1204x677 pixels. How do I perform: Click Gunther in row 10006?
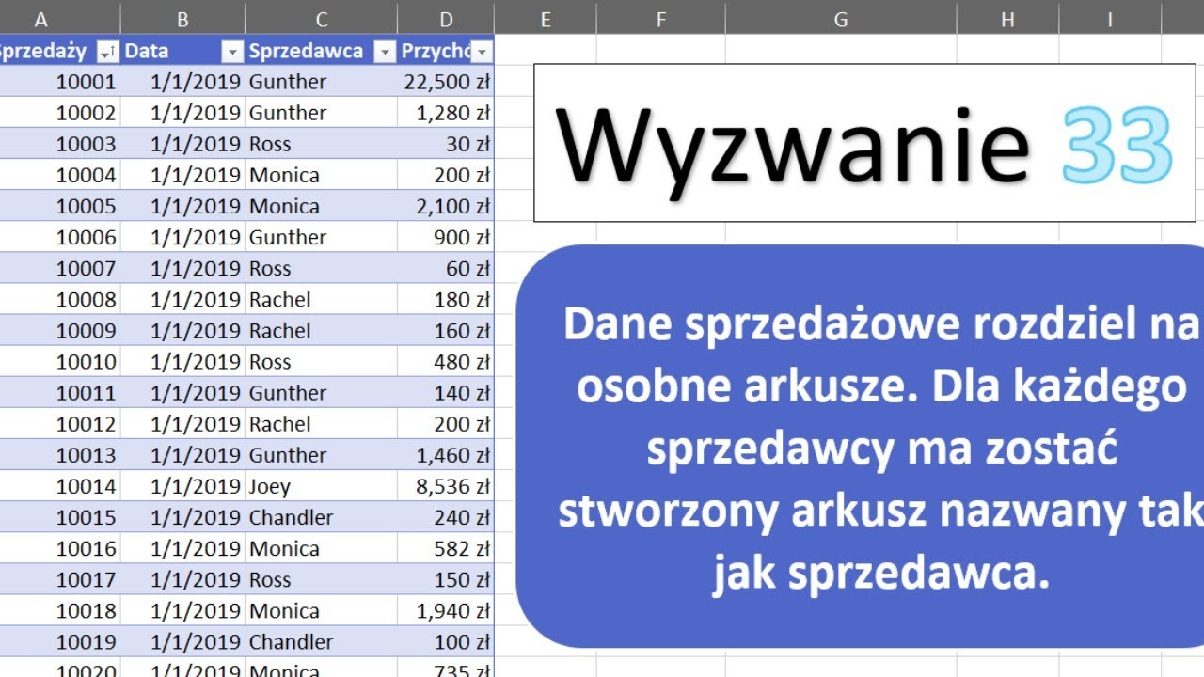(322, 237)
